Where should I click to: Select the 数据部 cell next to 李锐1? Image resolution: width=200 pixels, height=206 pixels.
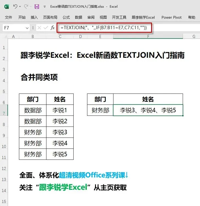tap(33, 110)
